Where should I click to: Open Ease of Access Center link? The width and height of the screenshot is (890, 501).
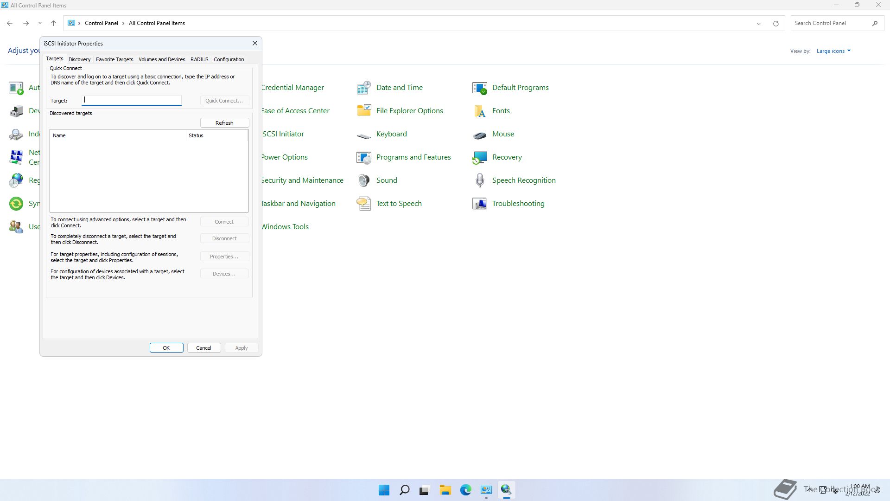point(295,111)
